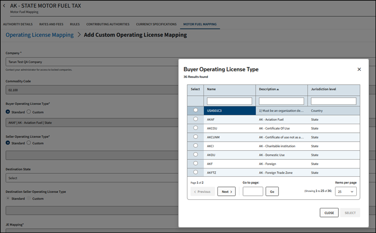
Task: Choose the AKDU Domestic Use radio button
Action: pyautogui.click(x=195, y=155)
